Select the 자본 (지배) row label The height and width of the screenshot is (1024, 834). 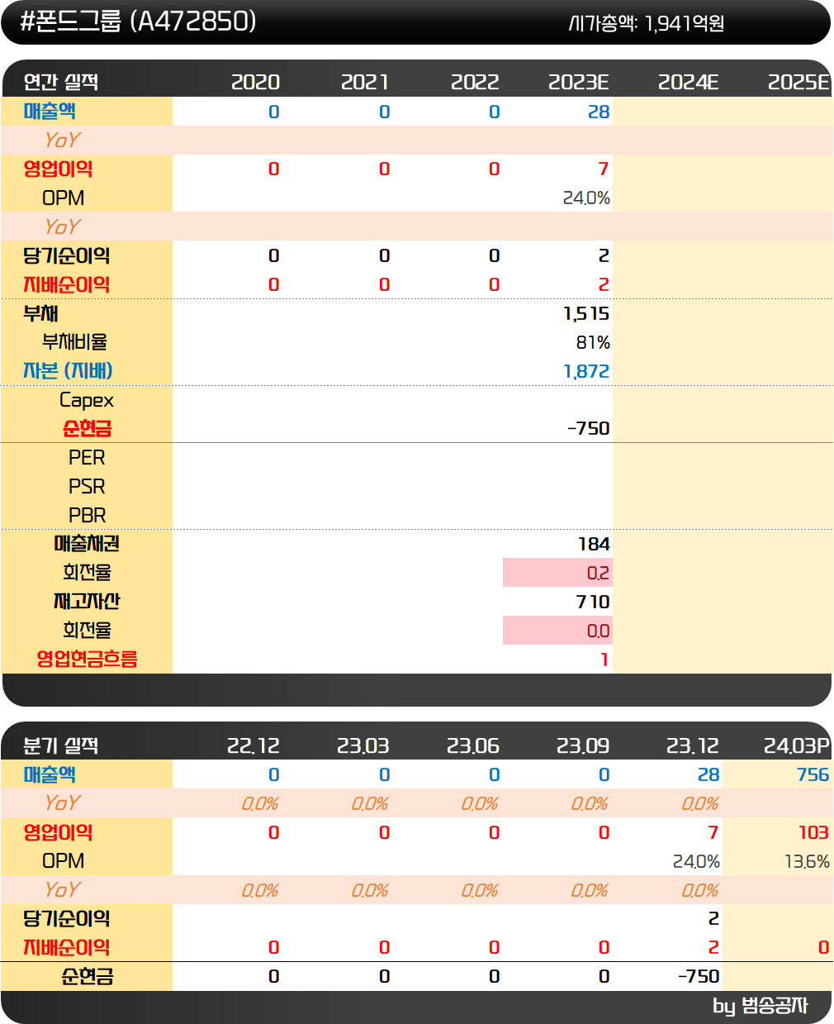point(68,370)
